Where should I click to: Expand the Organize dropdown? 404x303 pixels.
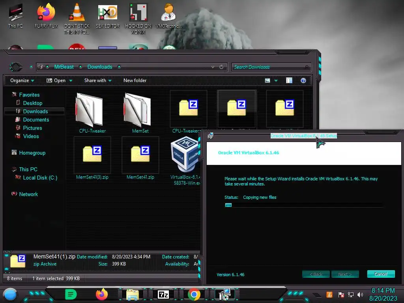point(22,80)
